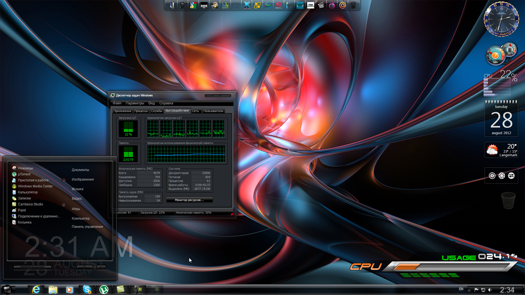Screen dimensions: 525x295
Task: Open Записки sticky notes from Start menu
Action: (x=21, y=198)
